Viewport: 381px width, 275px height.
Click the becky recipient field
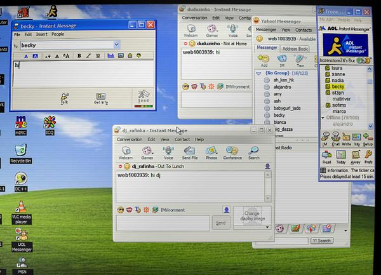67,45
